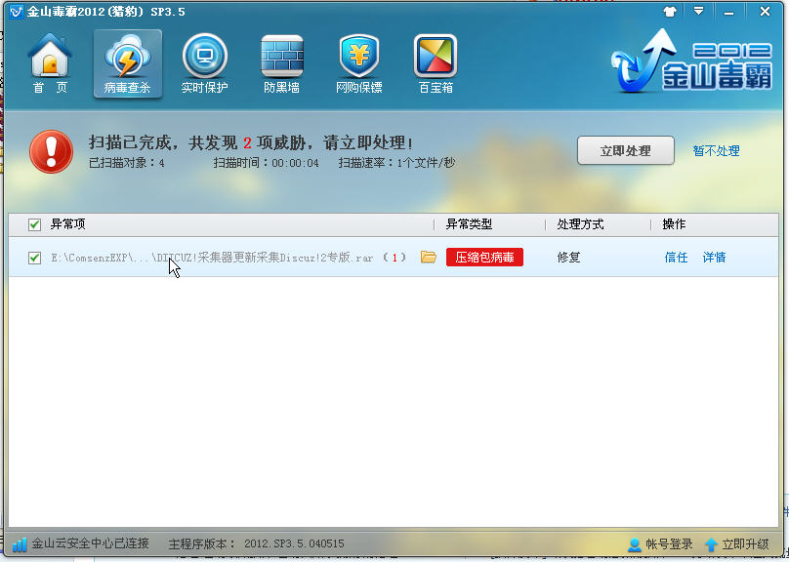Click the 金山毒霸 app icon in title bar

point(16,11)
